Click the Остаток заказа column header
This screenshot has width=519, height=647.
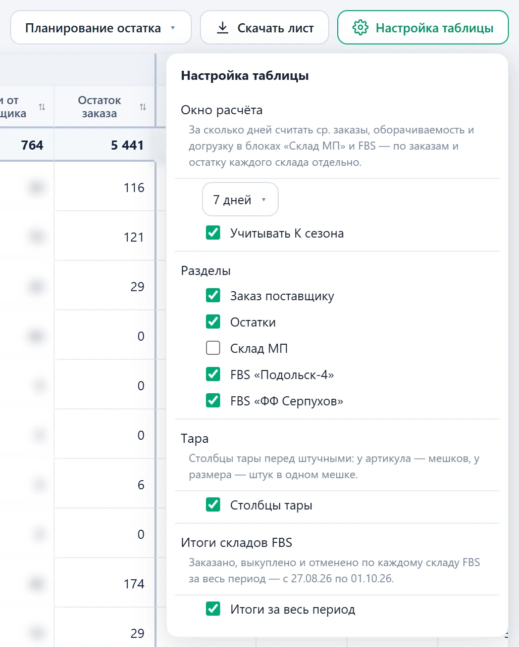[105, 107]
